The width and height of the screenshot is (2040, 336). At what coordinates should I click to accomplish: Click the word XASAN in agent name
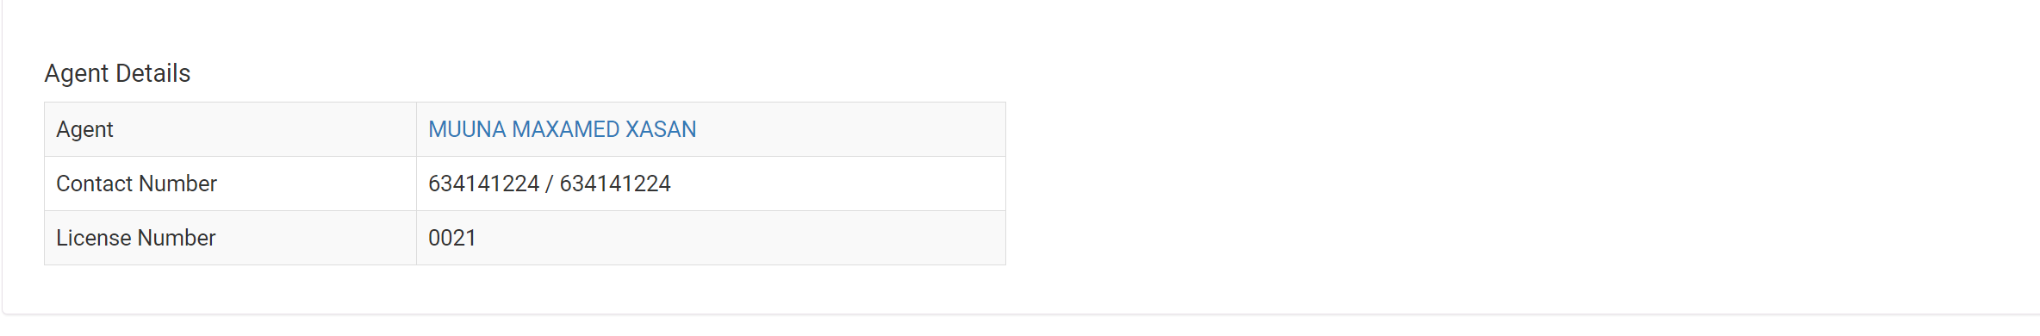pos(661,129)
